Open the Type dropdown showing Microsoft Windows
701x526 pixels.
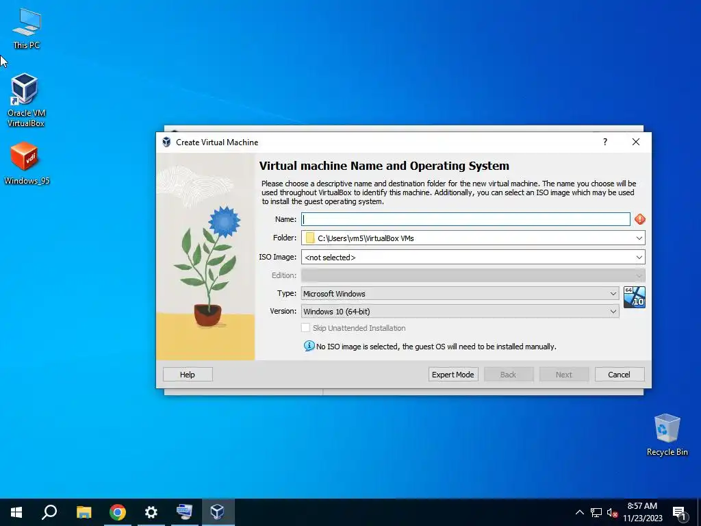(460, 293)
